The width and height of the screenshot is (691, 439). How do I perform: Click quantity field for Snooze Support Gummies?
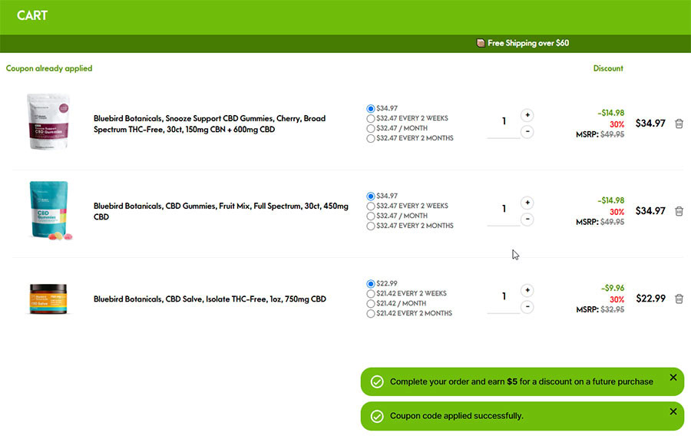coord(504,121)
